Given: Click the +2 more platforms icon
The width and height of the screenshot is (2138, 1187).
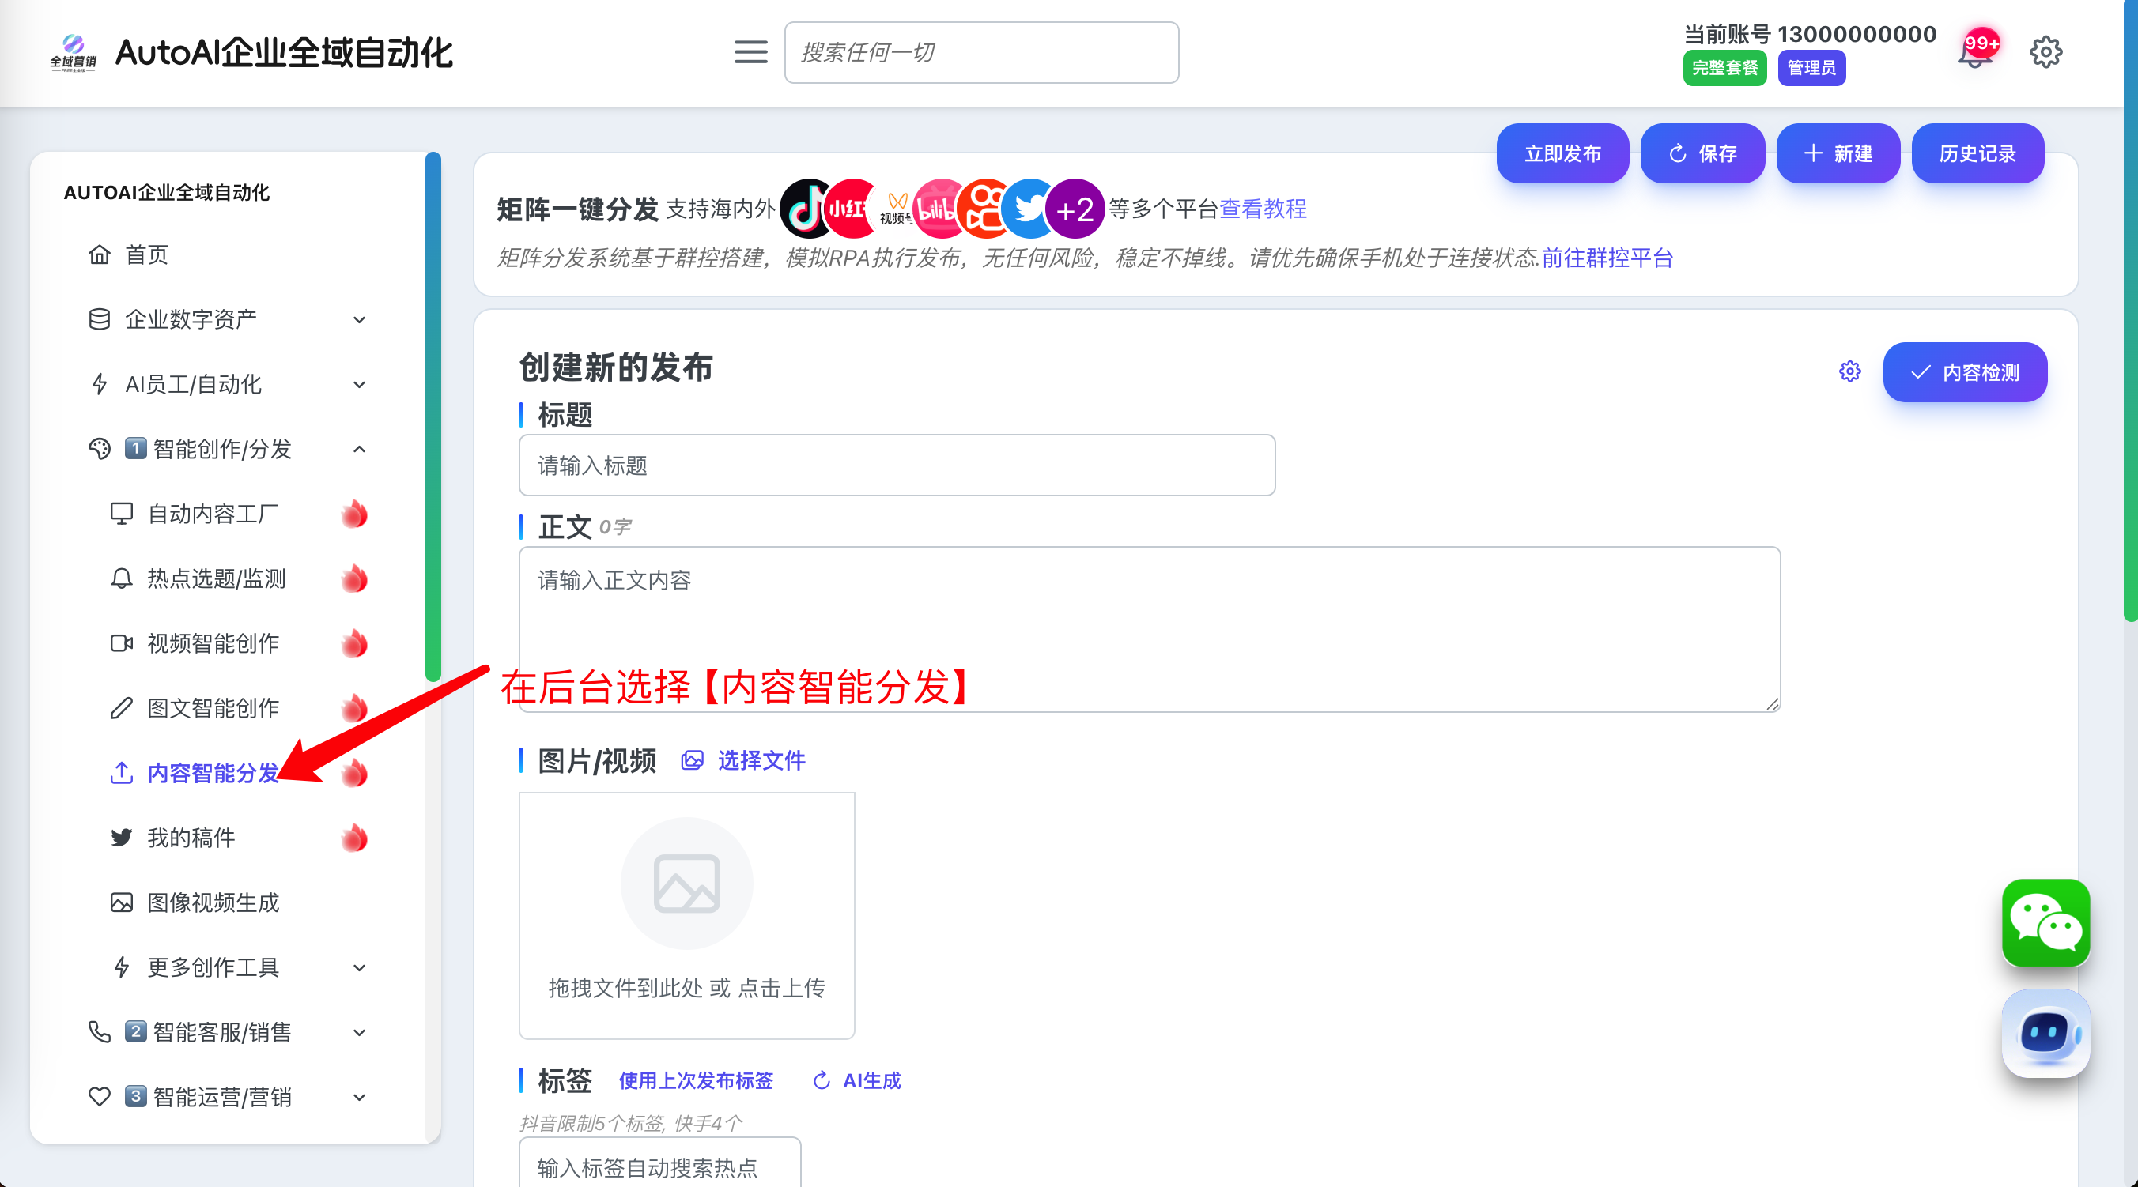Looking at the screenshot, I should click(1074, 209).
